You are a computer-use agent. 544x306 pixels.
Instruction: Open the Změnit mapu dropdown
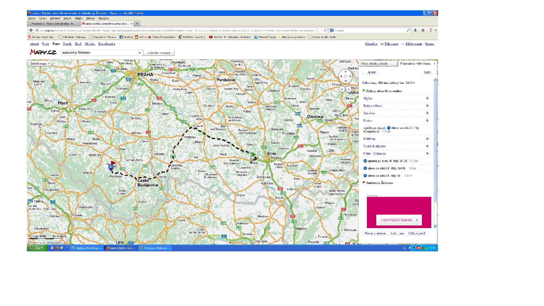pyautogui.click(x=40, y=64)
